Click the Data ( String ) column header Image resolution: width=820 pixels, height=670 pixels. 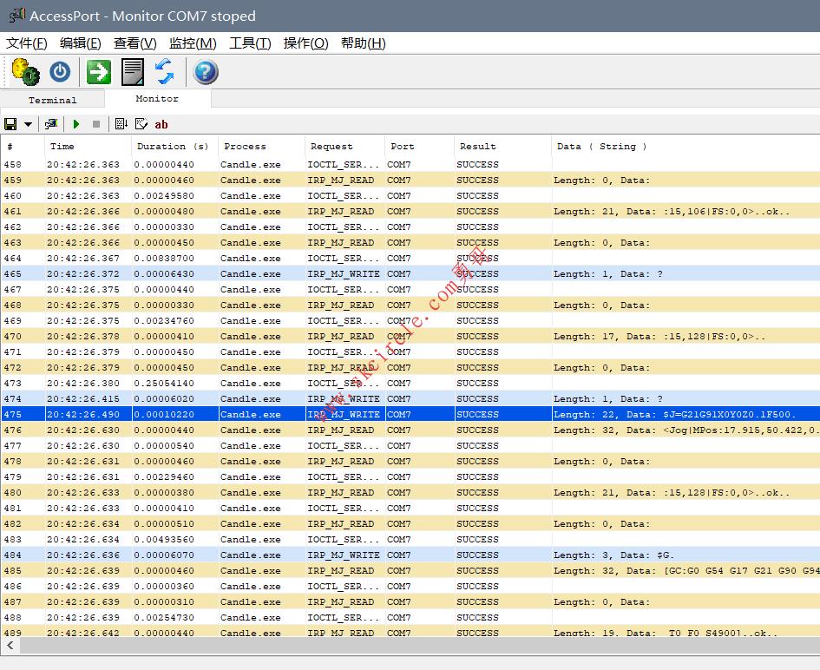coord(686,147)
